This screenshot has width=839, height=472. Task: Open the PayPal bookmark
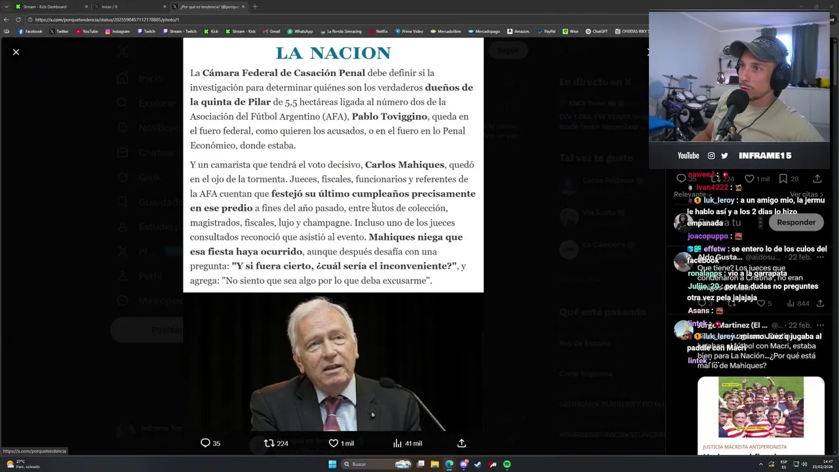(x=546, y=31)
